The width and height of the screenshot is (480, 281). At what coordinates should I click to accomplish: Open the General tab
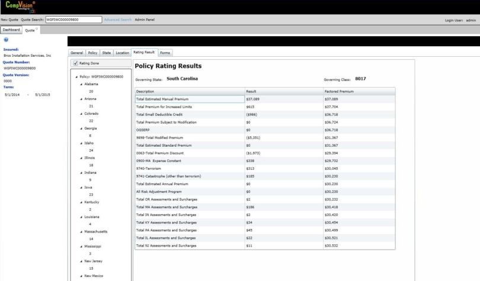[x=77, y=53]
